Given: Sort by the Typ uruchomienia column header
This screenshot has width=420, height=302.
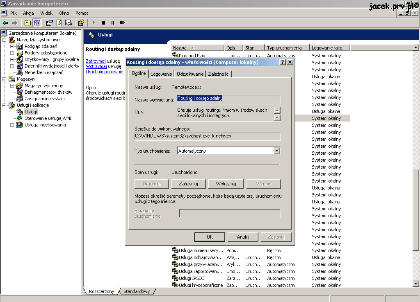Looking at the screenshot, I should click(287, 48).
